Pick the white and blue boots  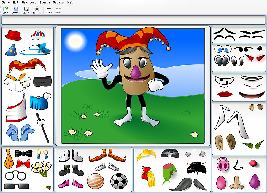(71, 156)
